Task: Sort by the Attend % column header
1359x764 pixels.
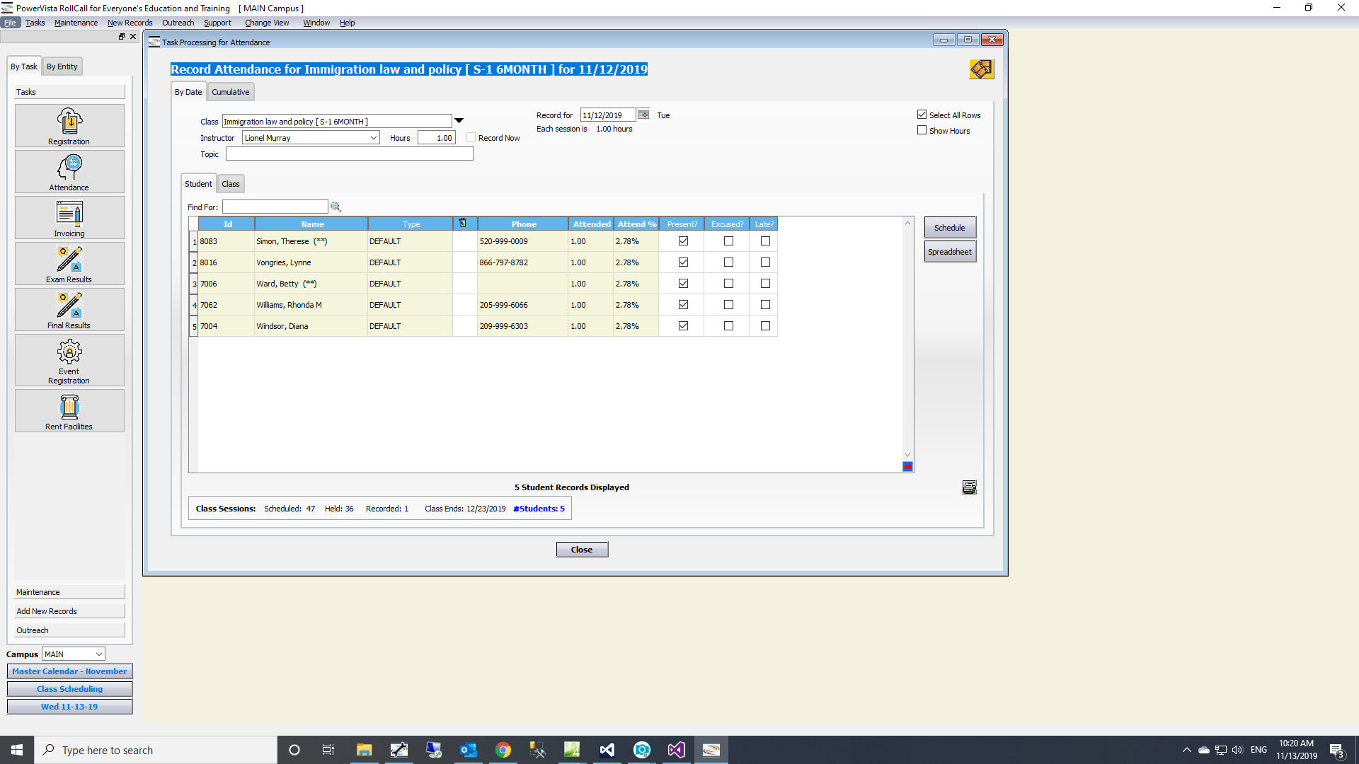Action: tap(636, 224)
